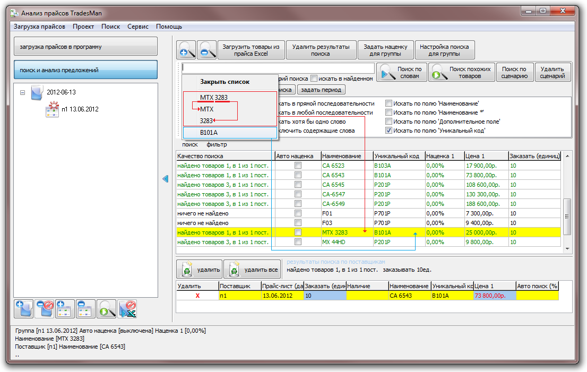Click the add price list table icon
This screenshot has height=372, width=587.
[x=65, y=308]
